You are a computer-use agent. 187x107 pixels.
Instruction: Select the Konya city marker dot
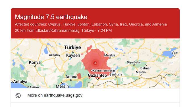35,66
